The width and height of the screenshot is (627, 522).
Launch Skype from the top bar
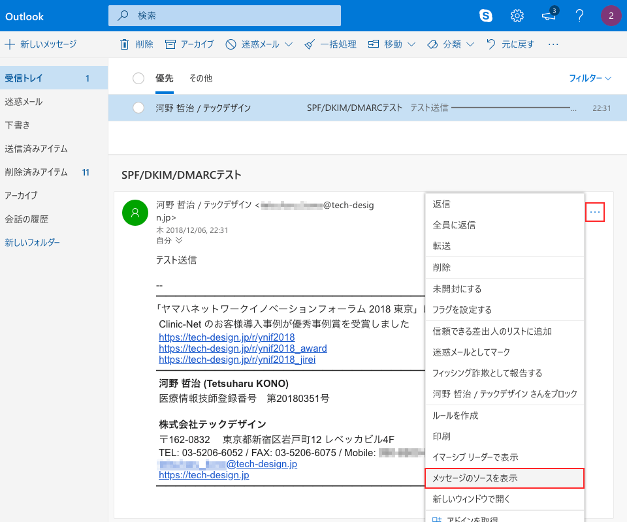point(485,16)
